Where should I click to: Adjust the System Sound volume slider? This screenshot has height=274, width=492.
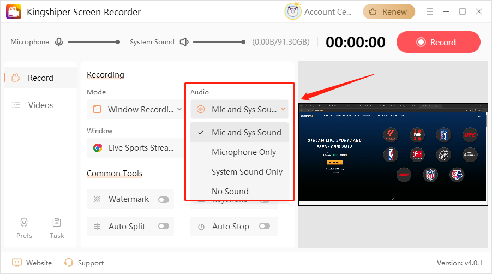click(x=219, y=41)
